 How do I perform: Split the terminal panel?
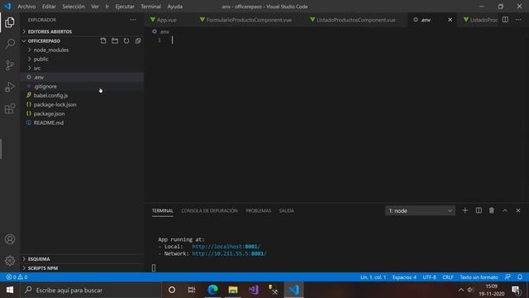point(479,210)
